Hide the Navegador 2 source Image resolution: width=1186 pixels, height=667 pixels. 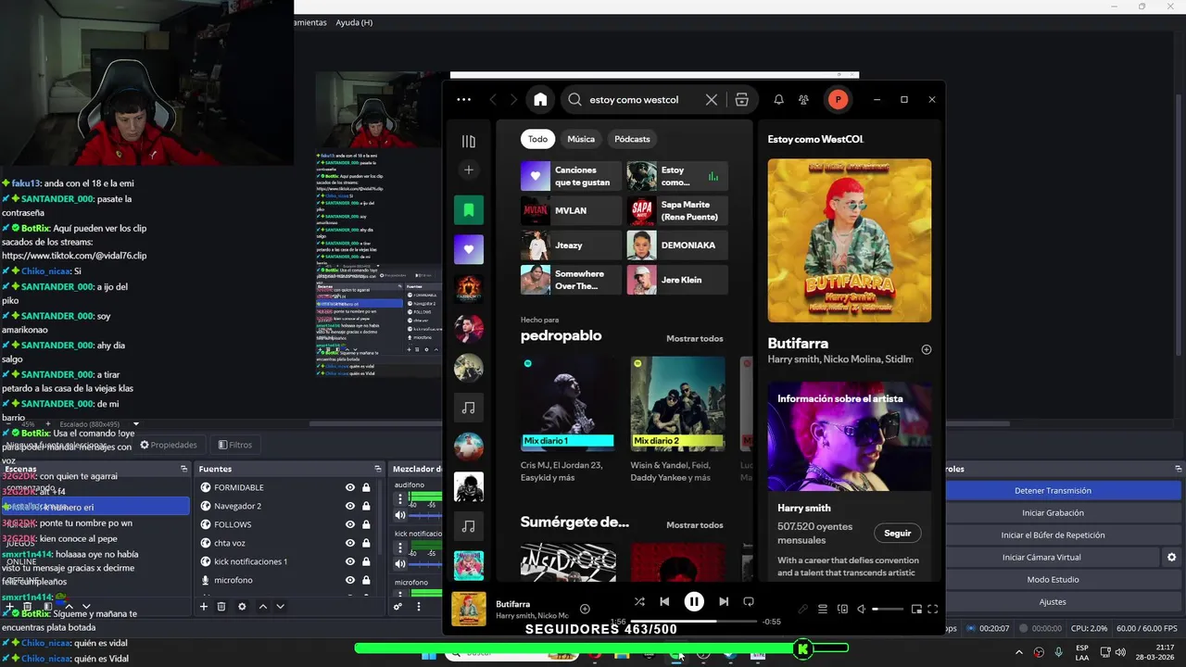point(350,506)
